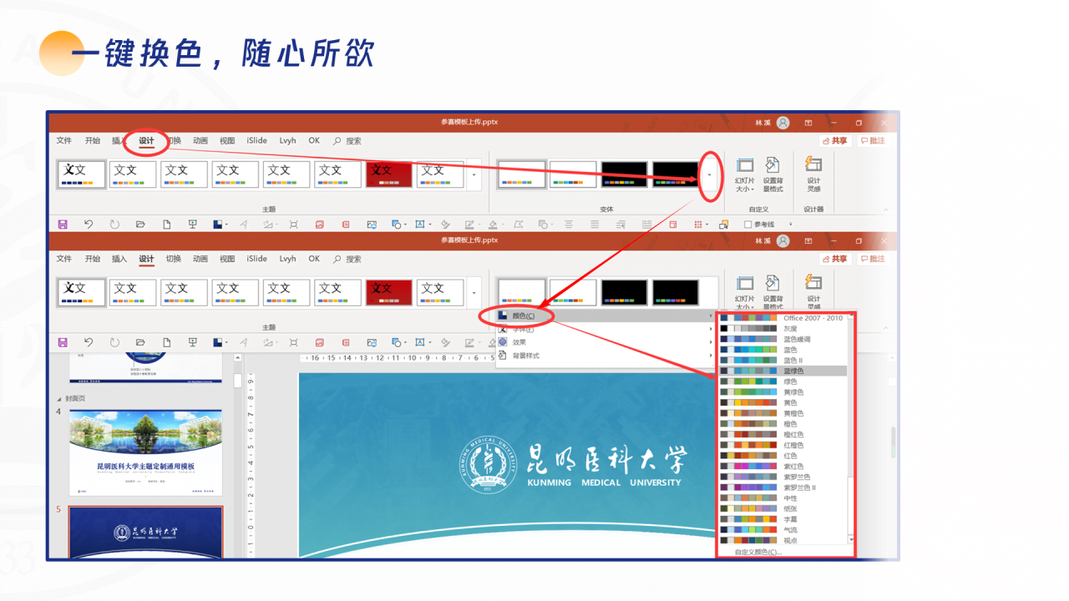The width and height of the screenshot is (1069, 601).
Task: Open 设置背景格式 in the upper ribbon
Action: 773,174
